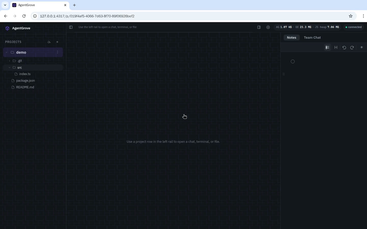Grab the Notes block drag handle

click(x=284, y=74)
